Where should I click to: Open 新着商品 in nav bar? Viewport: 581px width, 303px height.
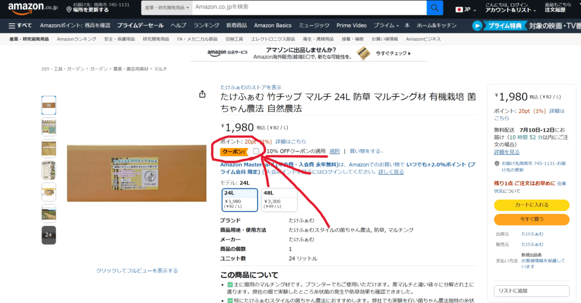(237, 26)
